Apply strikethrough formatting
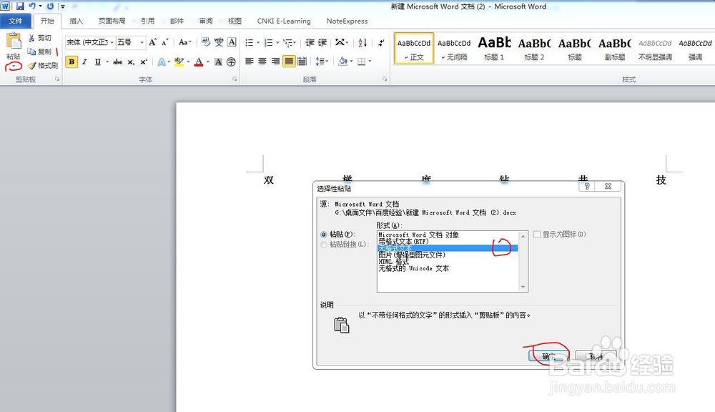 tap(117, 61)
